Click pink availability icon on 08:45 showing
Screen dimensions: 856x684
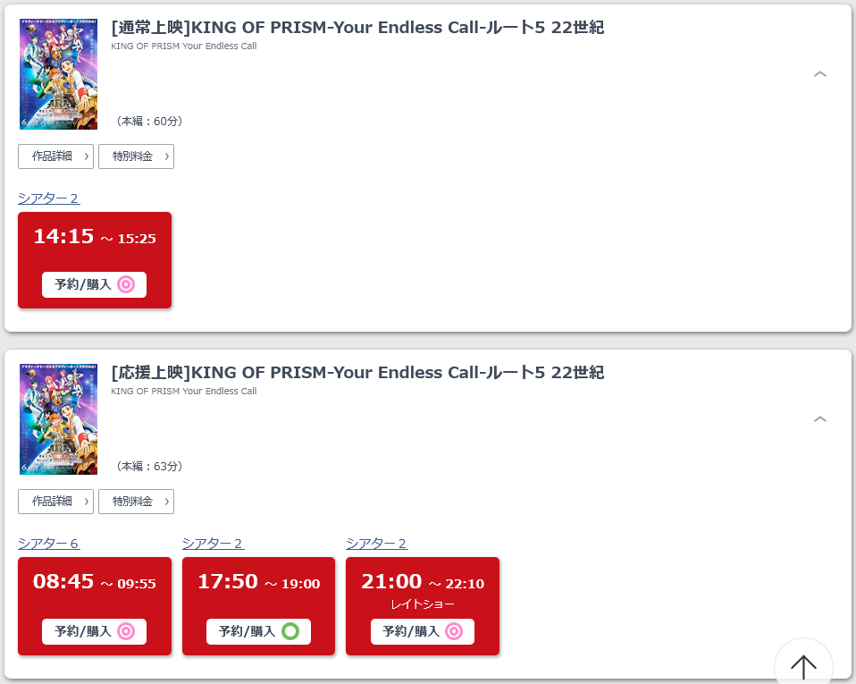(126, 631)
